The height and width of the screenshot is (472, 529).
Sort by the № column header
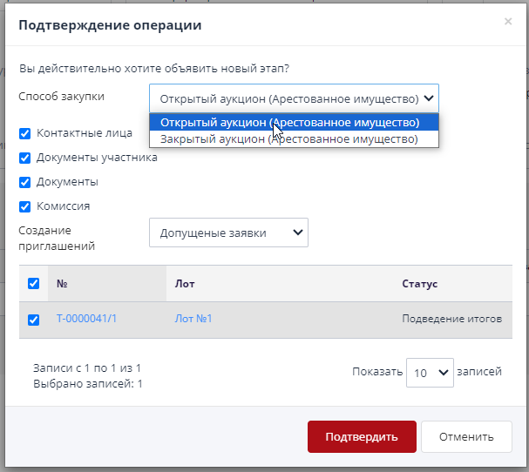point(107,284)
